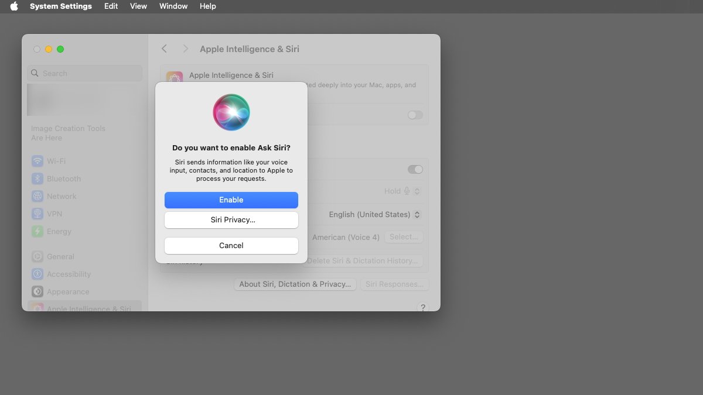Image resolution: width=703 pixels, height=395 pixels.
Task: Go forward with the right chevron
Action: tap(185, 49)
